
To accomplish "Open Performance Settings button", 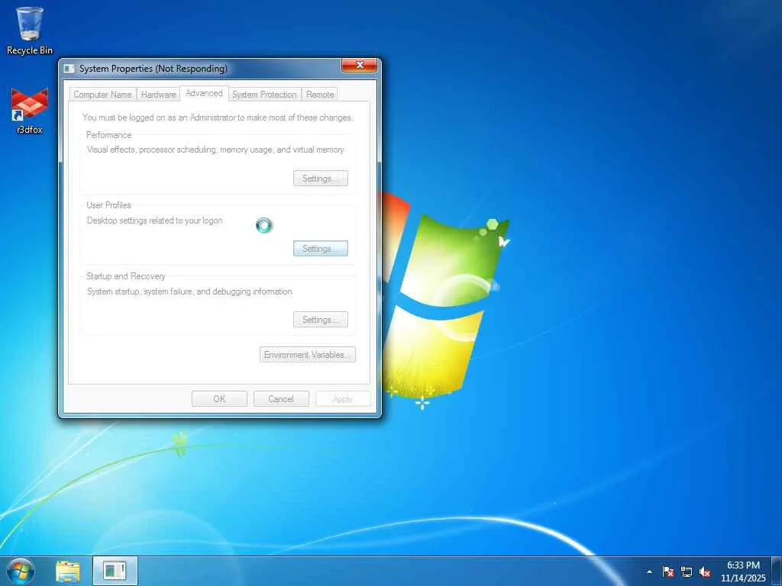I will coord(321,179).
